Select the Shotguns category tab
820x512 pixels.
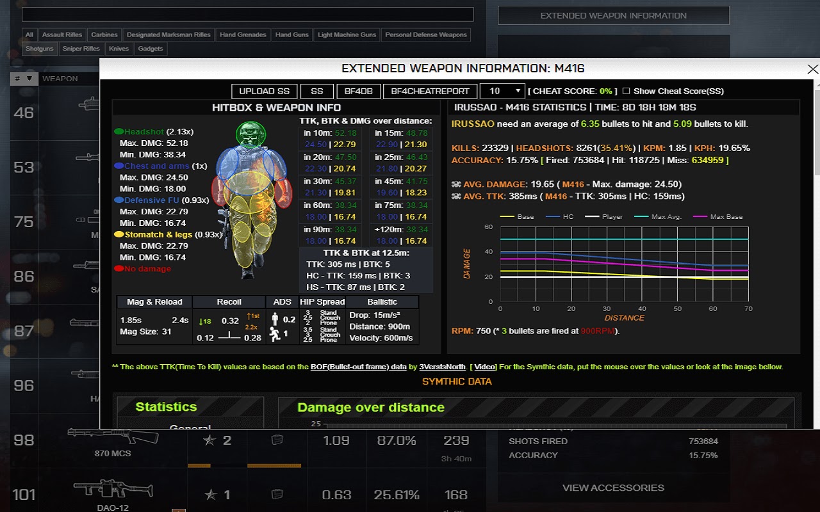(40, 49)
